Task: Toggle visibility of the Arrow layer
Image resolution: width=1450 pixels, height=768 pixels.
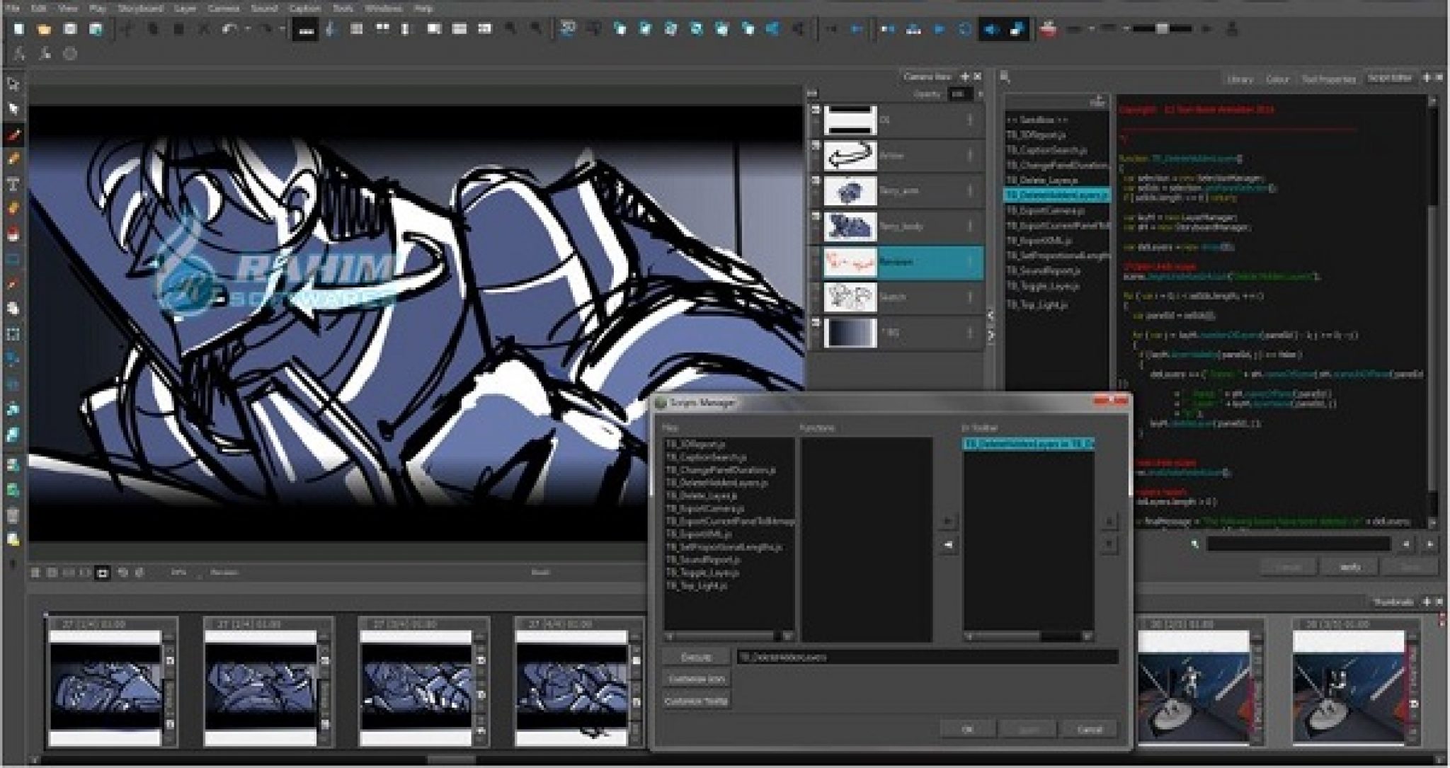Action: pos(816,146)
